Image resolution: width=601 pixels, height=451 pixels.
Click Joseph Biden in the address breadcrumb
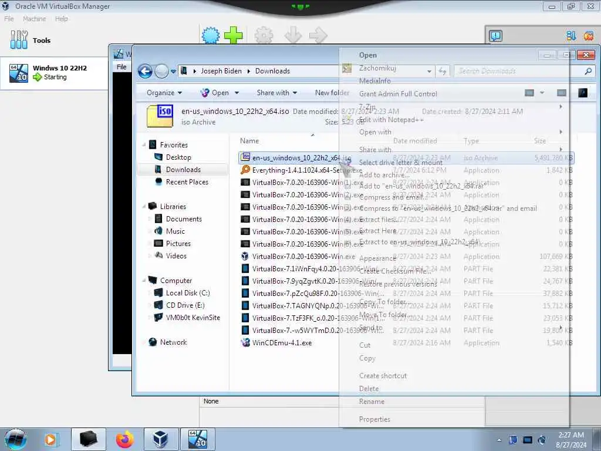click(x=221, y=71)
